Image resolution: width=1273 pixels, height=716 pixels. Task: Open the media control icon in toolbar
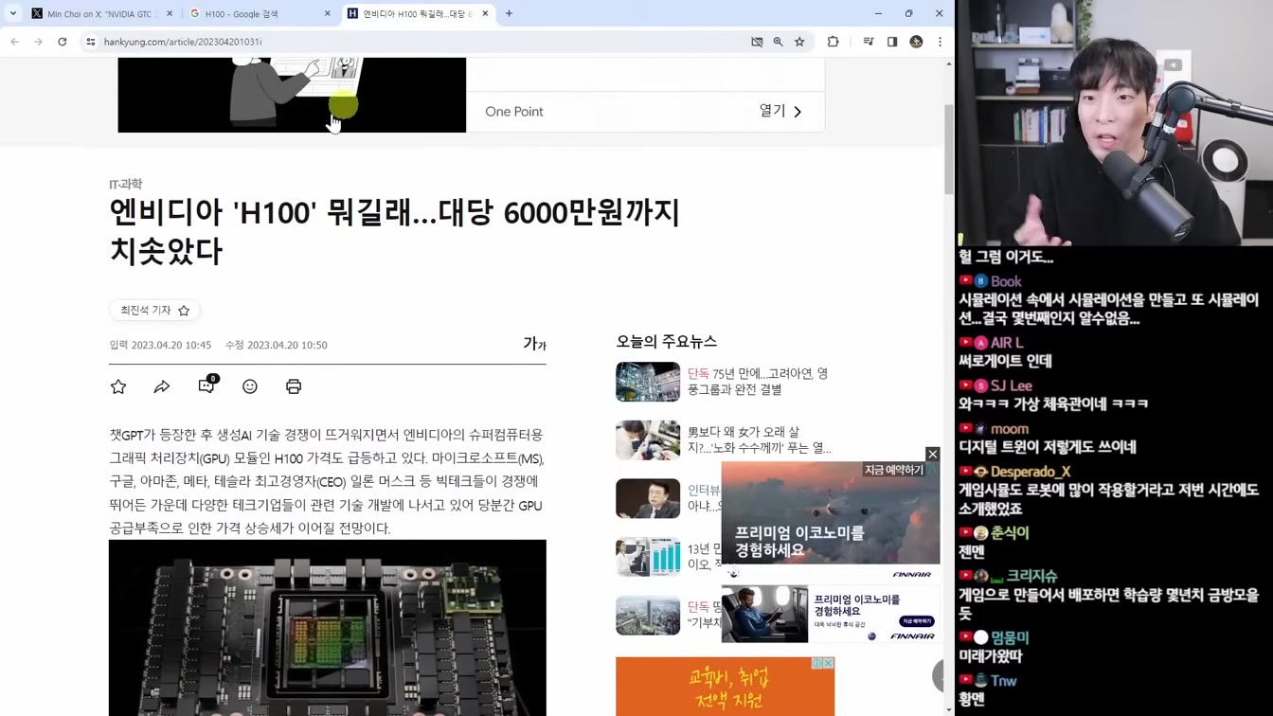pos(869,42)
